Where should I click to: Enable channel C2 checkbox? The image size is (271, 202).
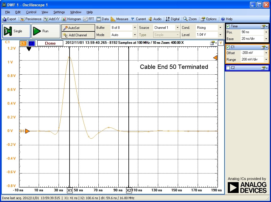(x=228, y=68)
